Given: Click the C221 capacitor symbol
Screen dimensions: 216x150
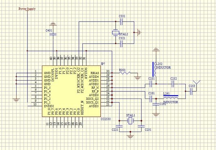Looking at the screenshot, I should pyautogui.click(x=119, y=126).
